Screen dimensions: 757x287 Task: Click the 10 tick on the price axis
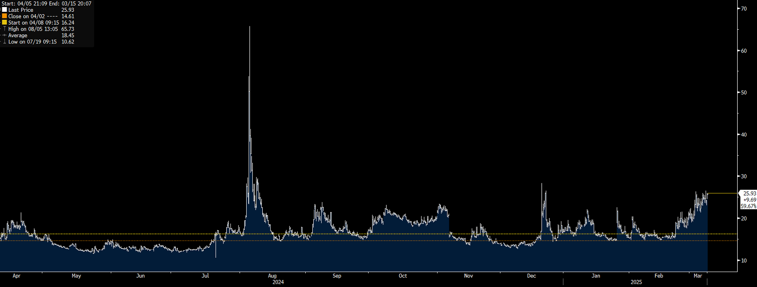point(744,261)
